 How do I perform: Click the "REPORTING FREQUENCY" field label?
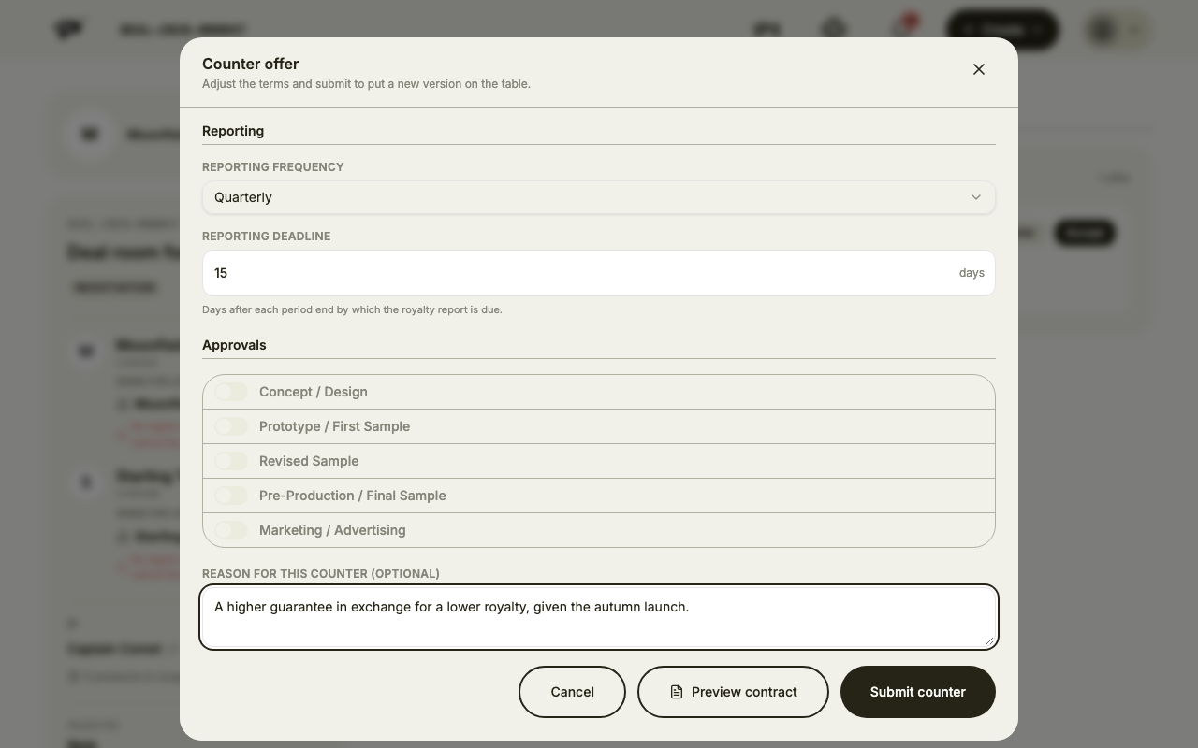pyautogui.click(x=273, y=167)
